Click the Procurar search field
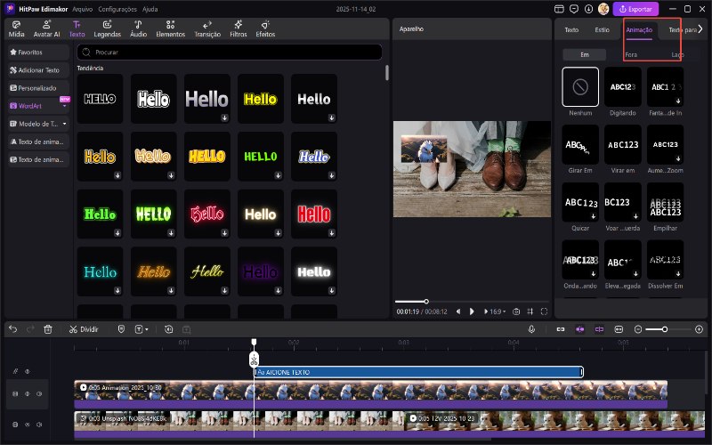 [x=231, y=53]
